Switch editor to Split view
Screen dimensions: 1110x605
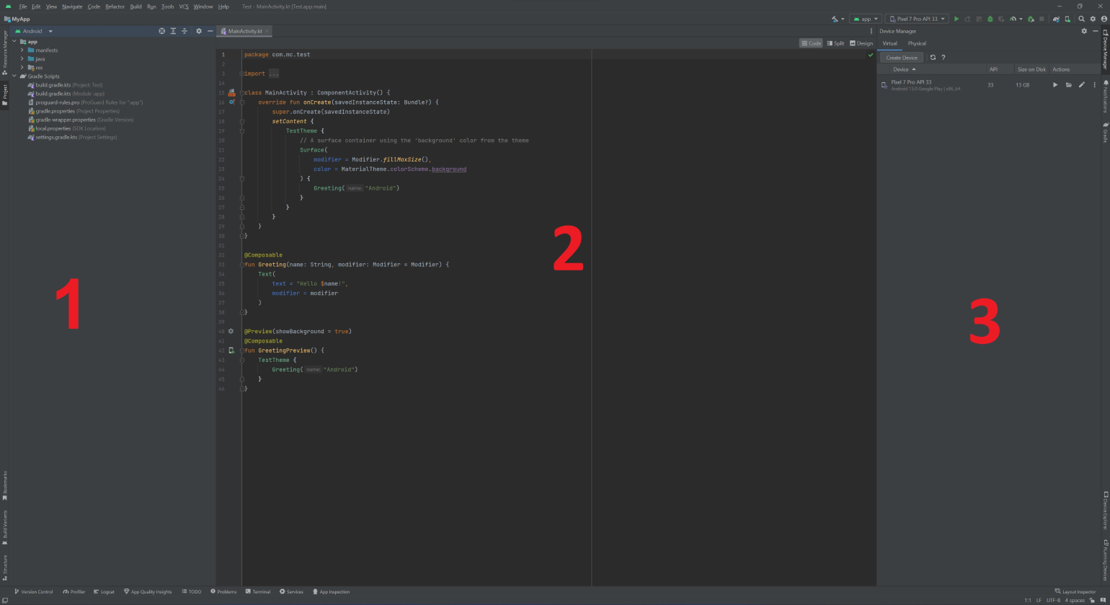(835, 43)
